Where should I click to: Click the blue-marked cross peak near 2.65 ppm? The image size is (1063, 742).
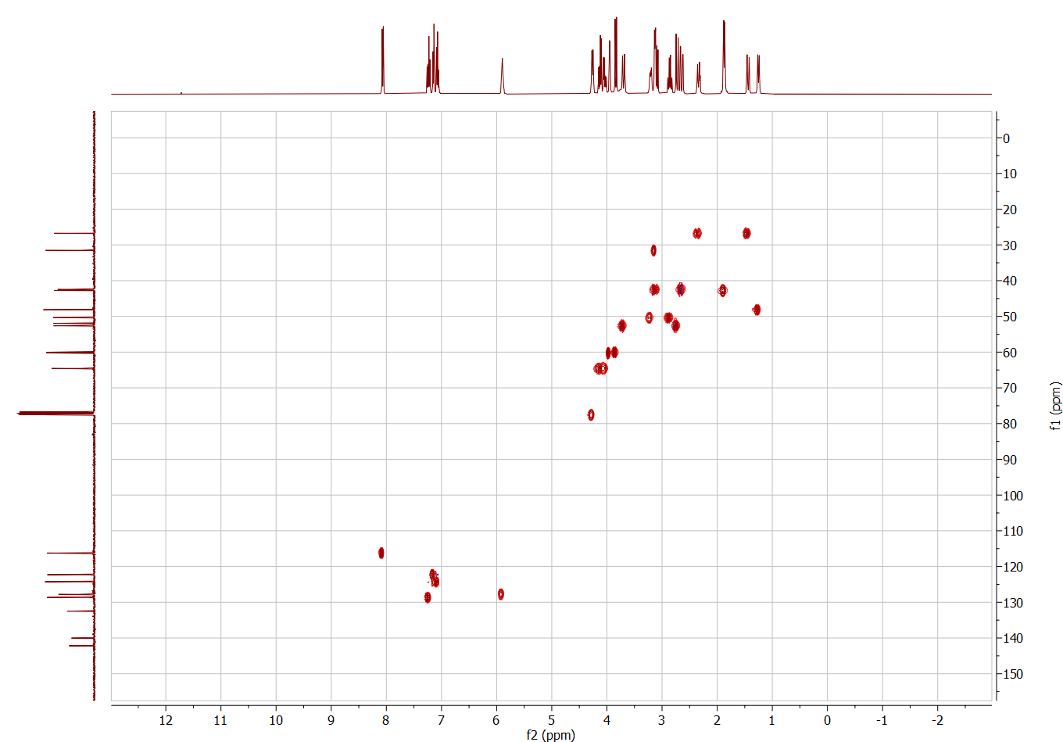point(681,289)
